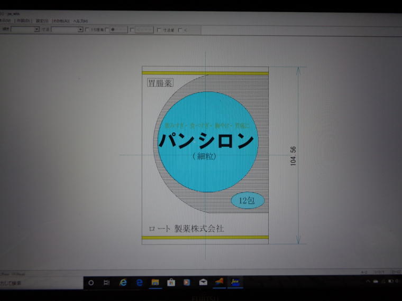
Task: Click the 104.56 dimension value
Action: pyautogui.click(x=293, y=156)
